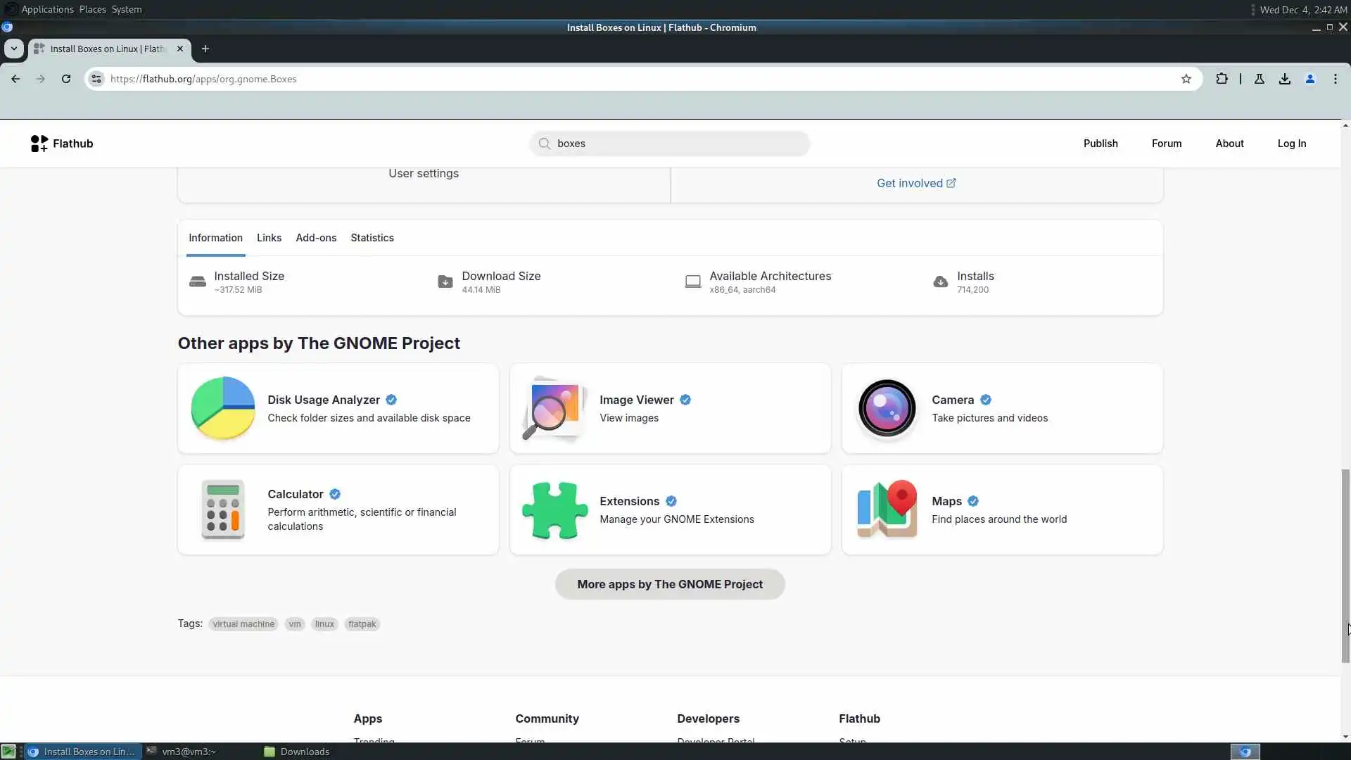Open the Extensions puzzle piece icon

(554, 509)
